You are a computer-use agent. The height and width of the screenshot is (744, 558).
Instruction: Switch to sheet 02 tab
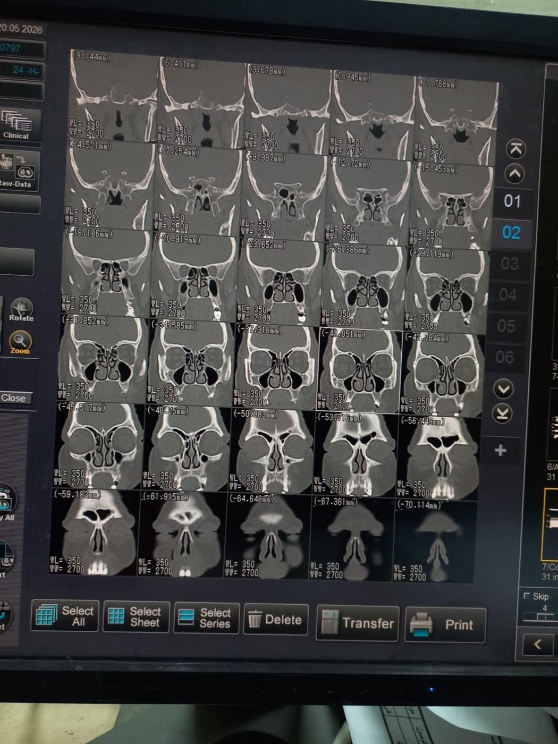click(x=511, y=232)
